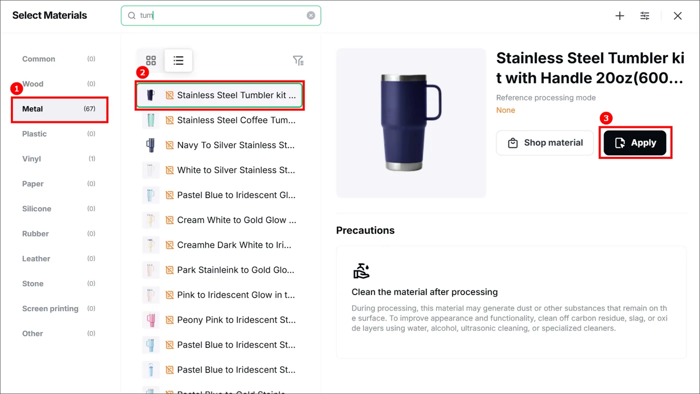Open Shop material link

545,143
